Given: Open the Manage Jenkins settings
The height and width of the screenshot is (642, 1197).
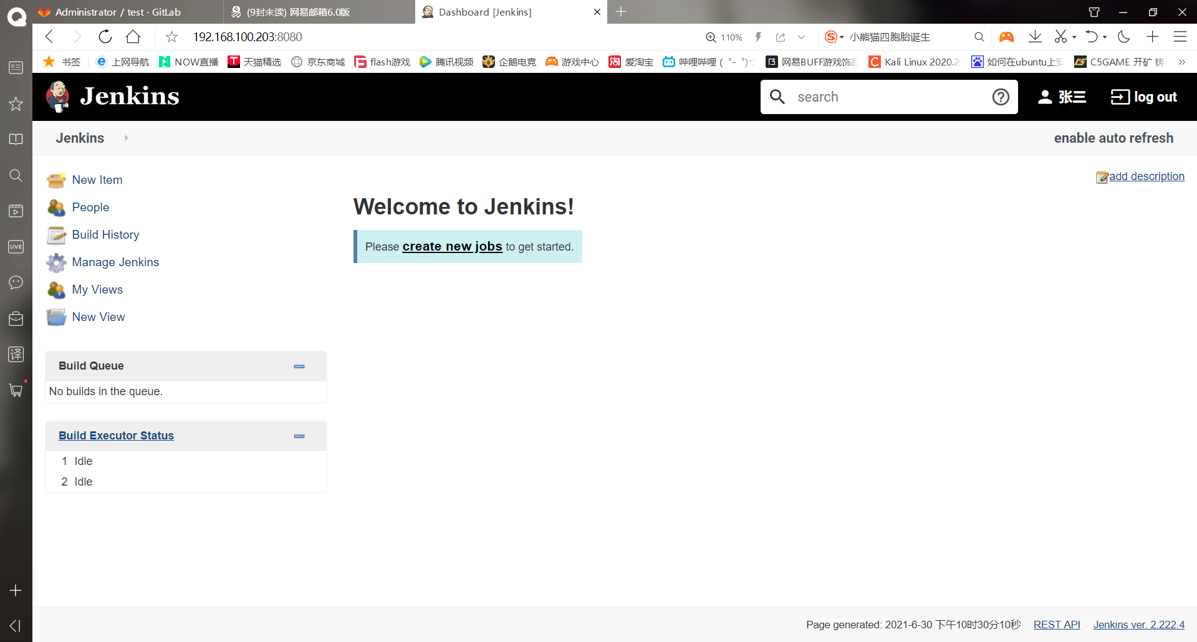Looking at the screenshot, I should (115, 262).
